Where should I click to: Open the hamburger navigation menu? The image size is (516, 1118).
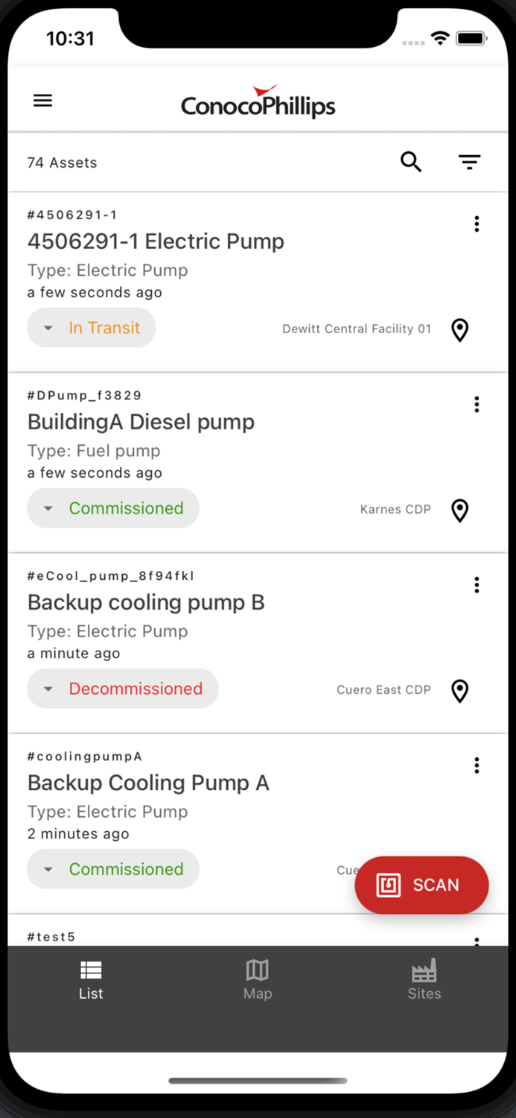(x=42, y=100)
